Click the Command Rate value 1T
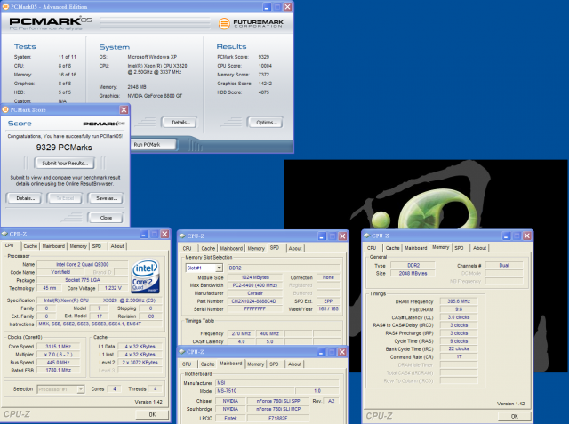The width and height of the screenshot is (569, 424). (x=459, y=357)
